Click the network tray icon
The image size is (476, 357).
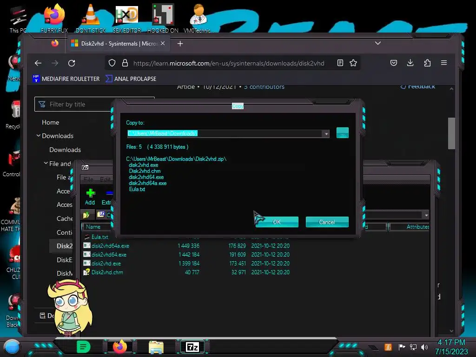click(x=413, y=347)
